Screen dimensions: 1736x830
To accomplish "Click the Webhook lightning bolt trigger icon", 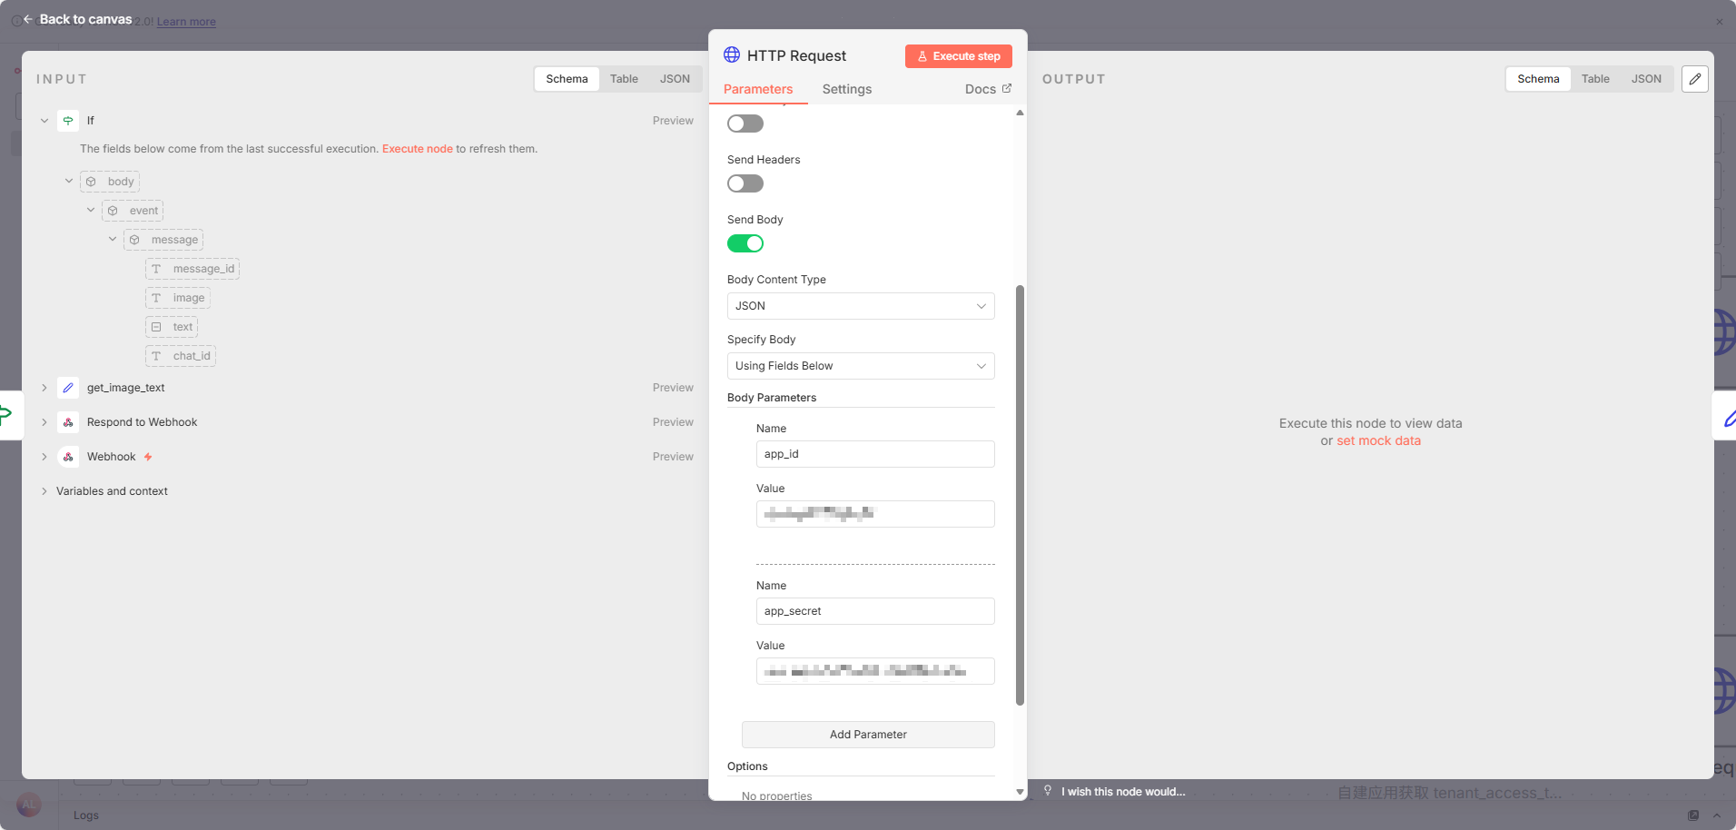I will 148,457.
